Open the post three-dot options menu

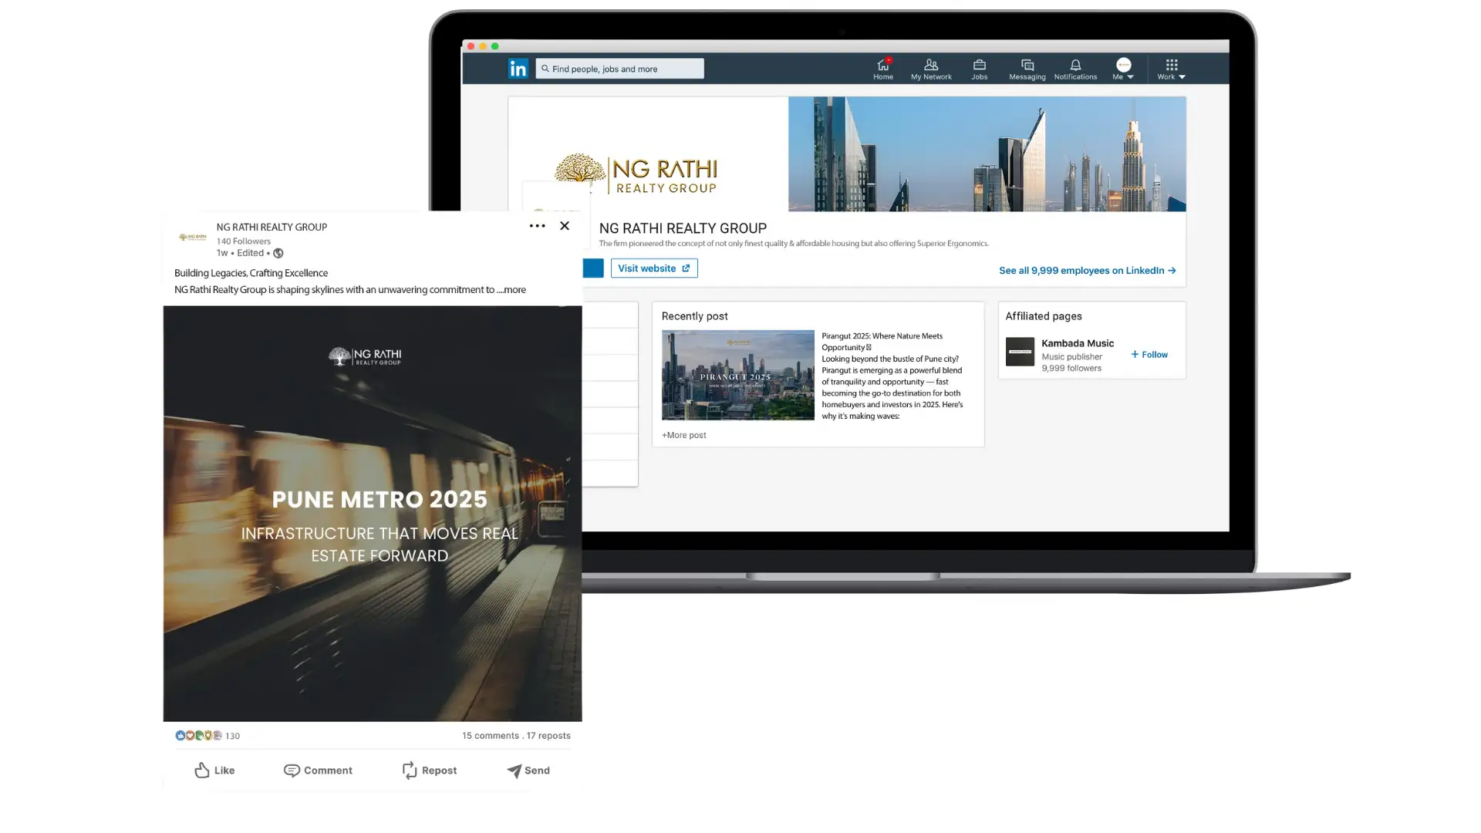pyautogui.click(x=537, y=226)
